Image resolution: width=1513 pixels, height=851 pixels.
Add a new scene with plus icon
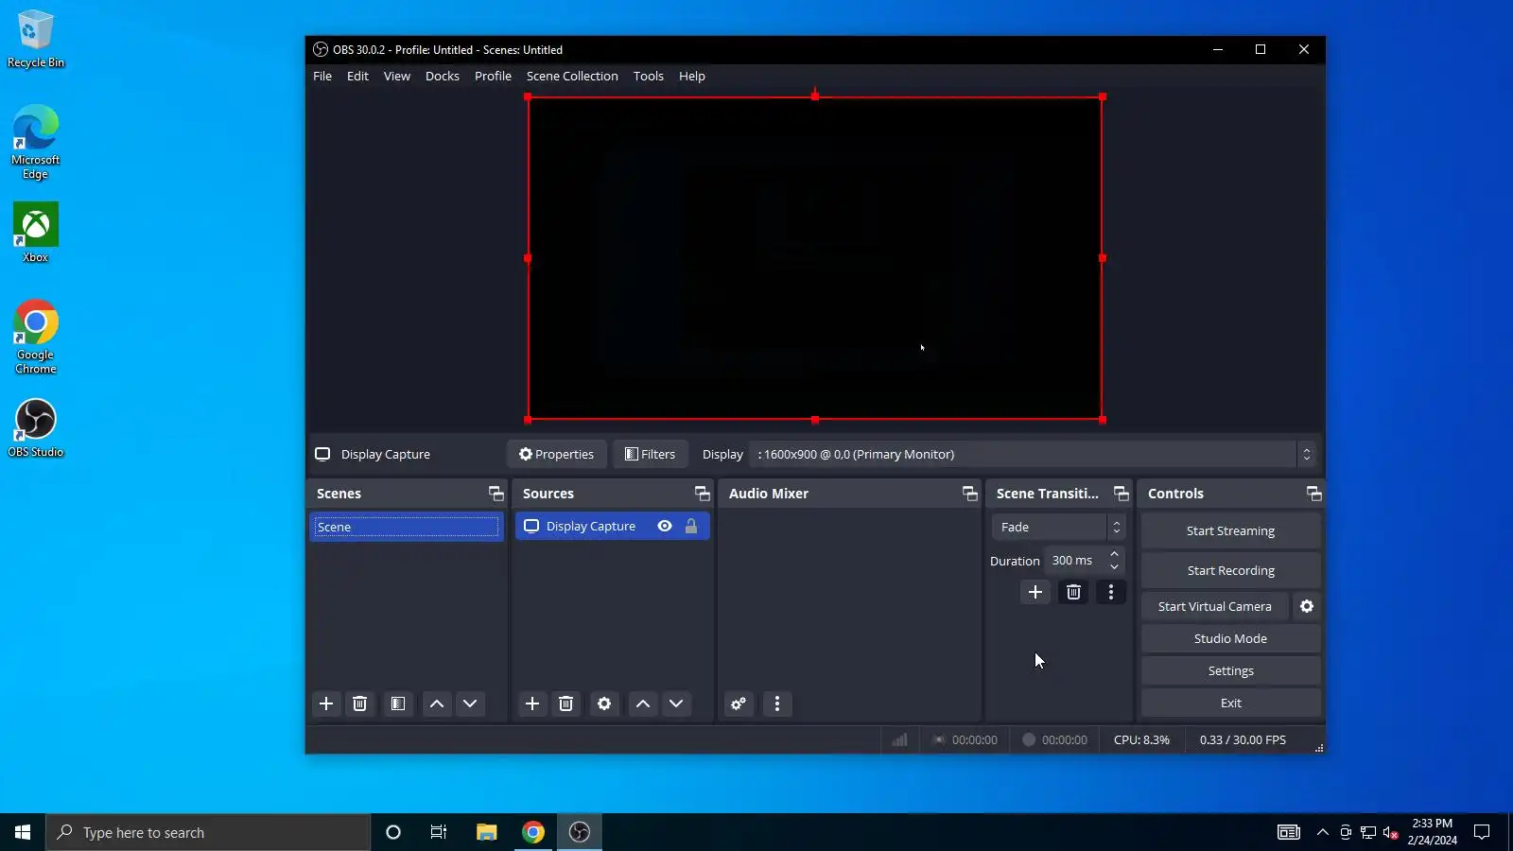(x=326, y=703)
